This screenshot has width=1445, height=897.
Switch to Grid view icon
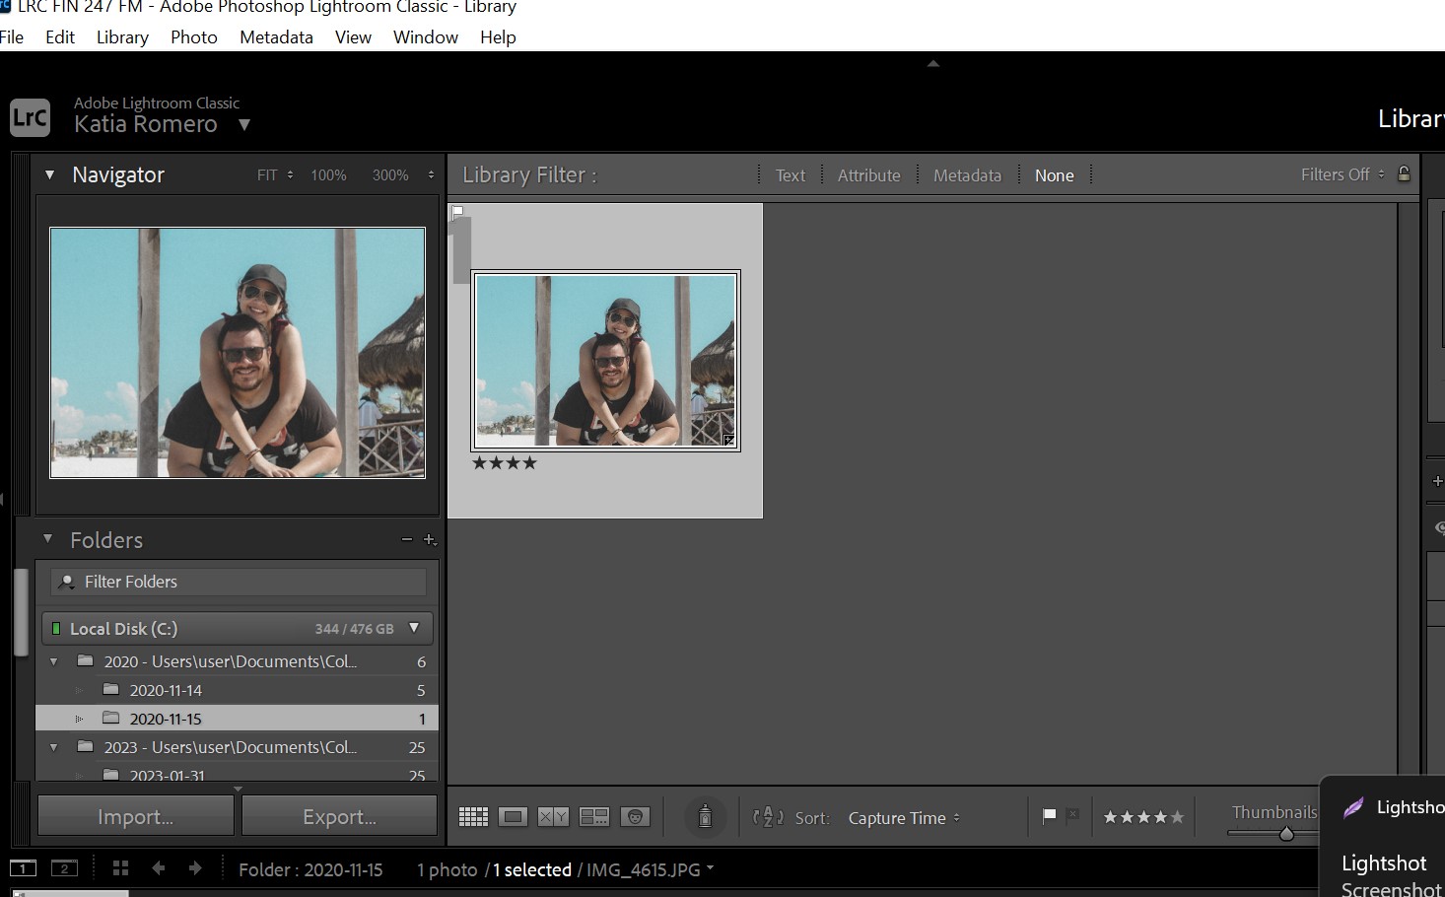473,817
